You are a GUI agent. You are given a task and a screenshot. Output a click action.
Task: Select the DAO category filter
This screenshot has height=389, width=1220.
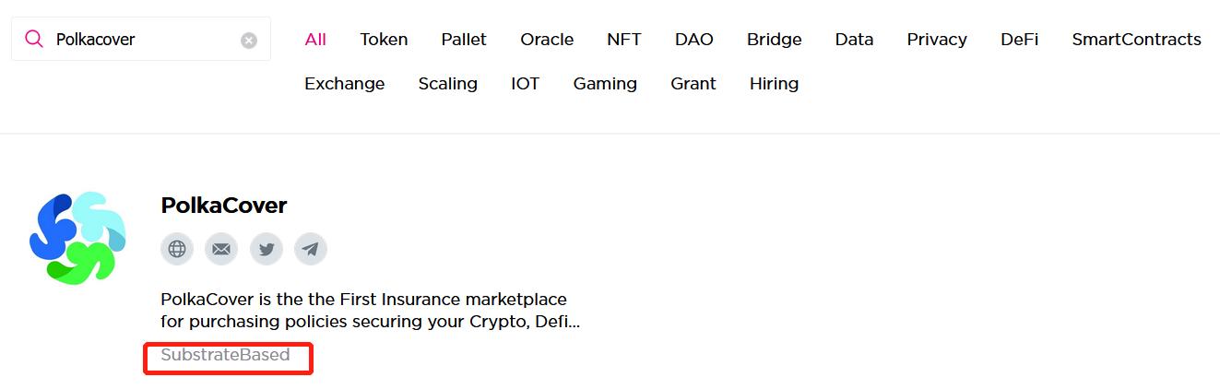[x=694, y=40]
